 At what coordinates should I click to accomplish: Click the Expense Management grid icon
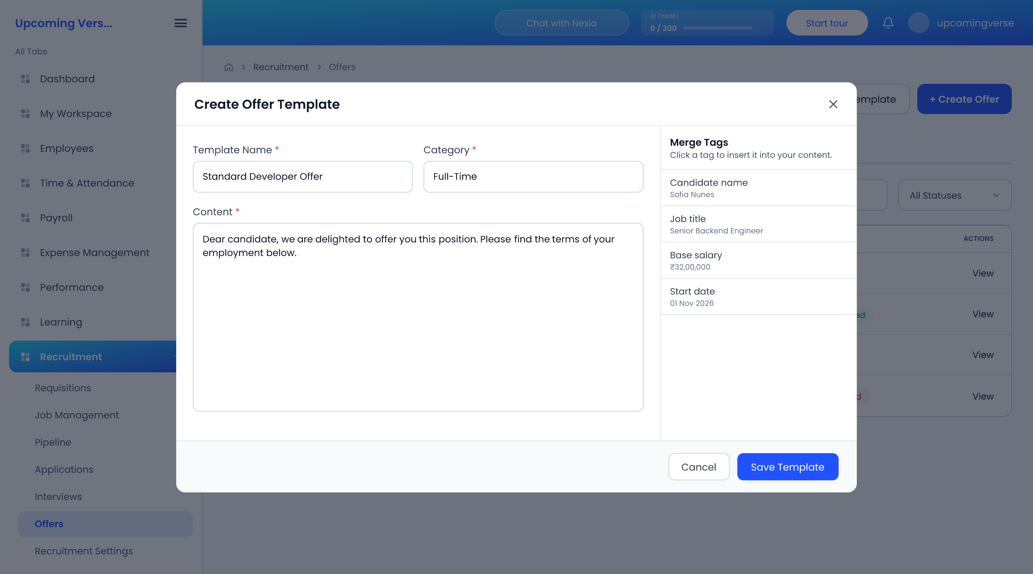(x=25, y=253)
